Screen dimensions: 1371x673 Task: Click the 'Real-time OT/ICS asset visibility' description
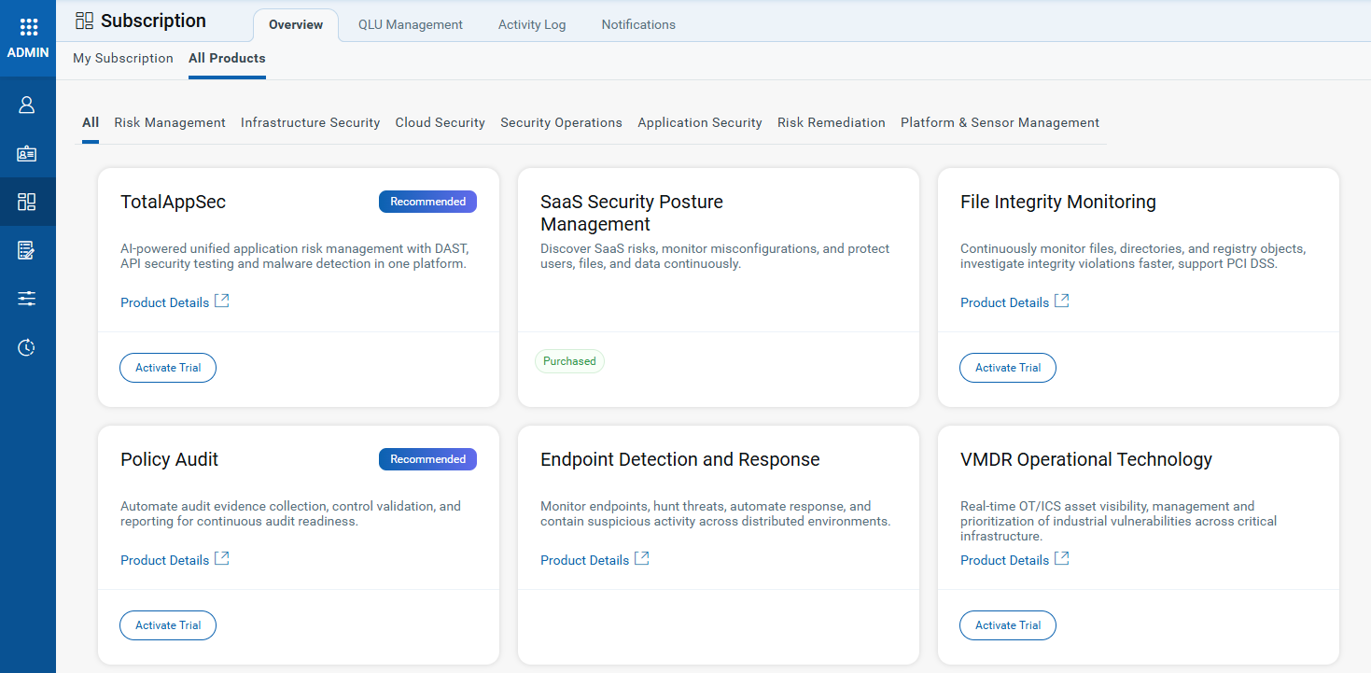point(1118,521)
